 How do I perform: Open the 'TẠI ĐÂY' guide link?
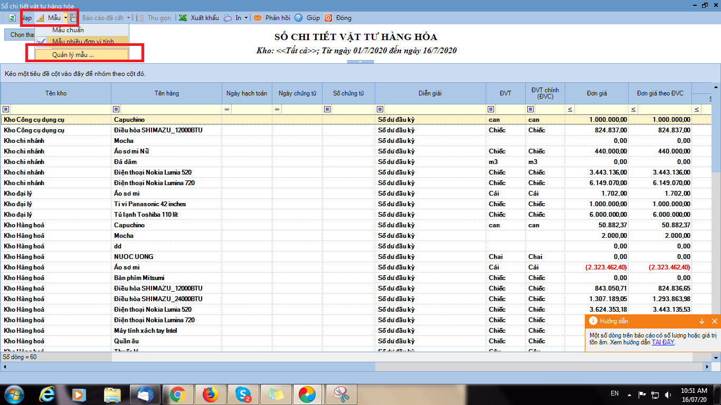pyautogui.click(x=662, y=342)
